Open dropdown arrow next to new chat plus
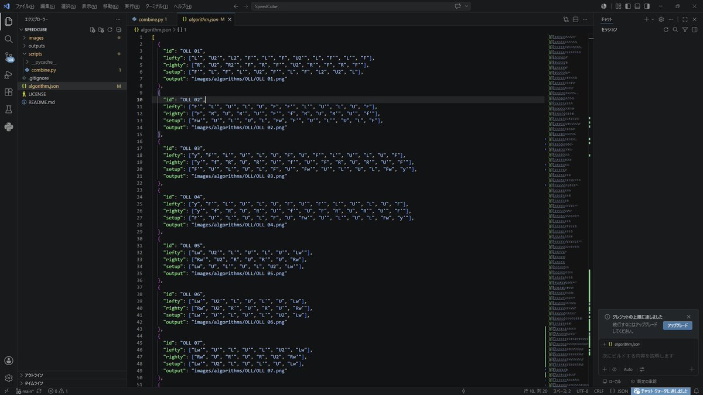The width and height of the screenshot is (703, 395). [x=654, y=19]
